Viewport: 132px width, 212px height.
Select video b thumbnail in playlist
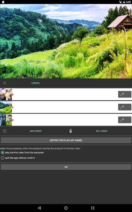click(6, 94)
